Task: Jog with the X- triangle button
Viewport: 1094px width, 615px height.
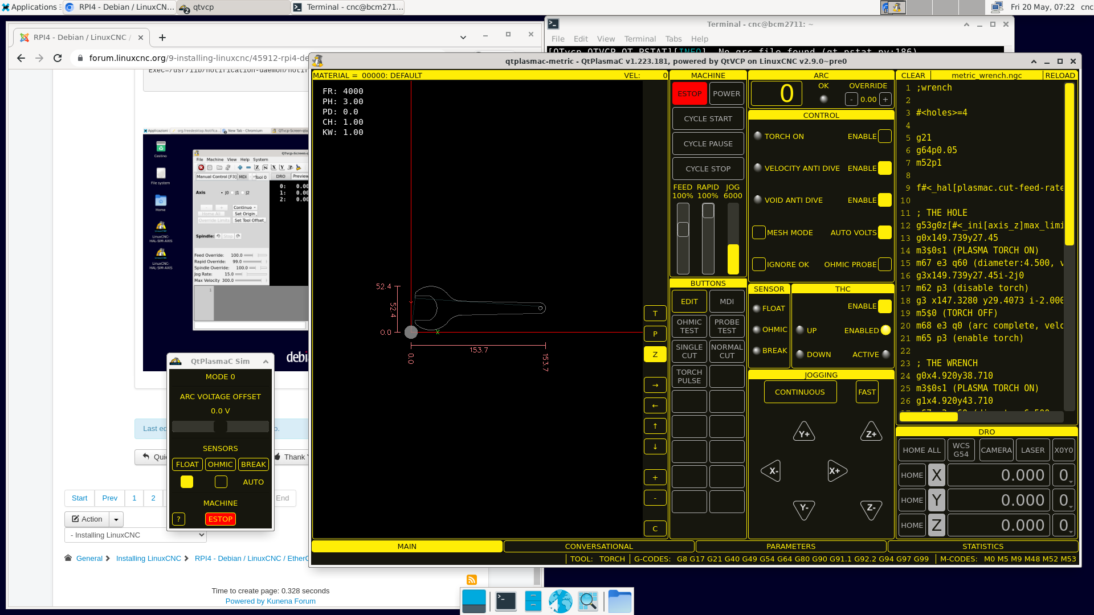Action: click(771, 471)
